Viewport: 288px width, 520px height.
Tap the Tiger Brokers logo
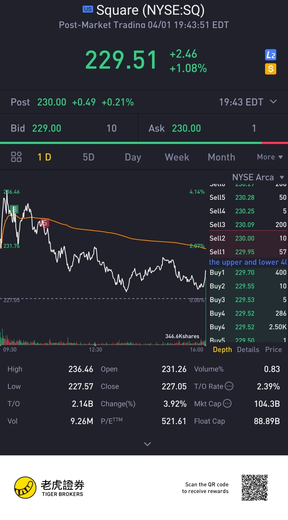tap(49, 487)
